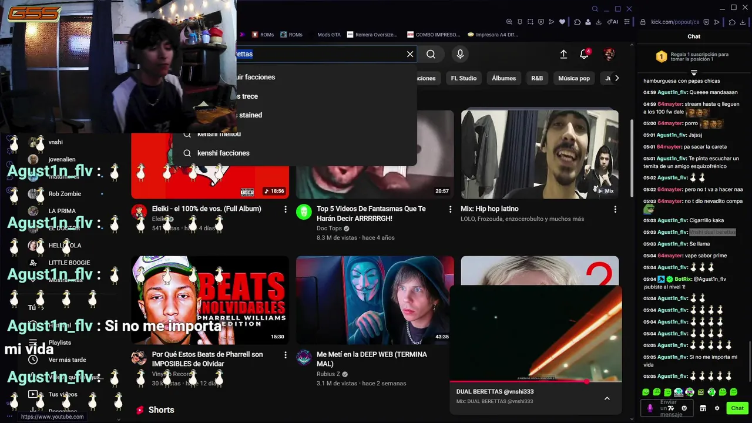Click the kick.com popout address bar

pos(675,22)
